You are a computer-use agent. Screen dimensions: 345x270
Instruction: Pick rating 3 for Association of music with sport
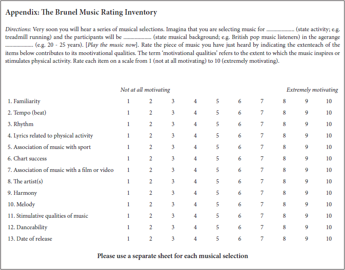[x=173, y=147]
